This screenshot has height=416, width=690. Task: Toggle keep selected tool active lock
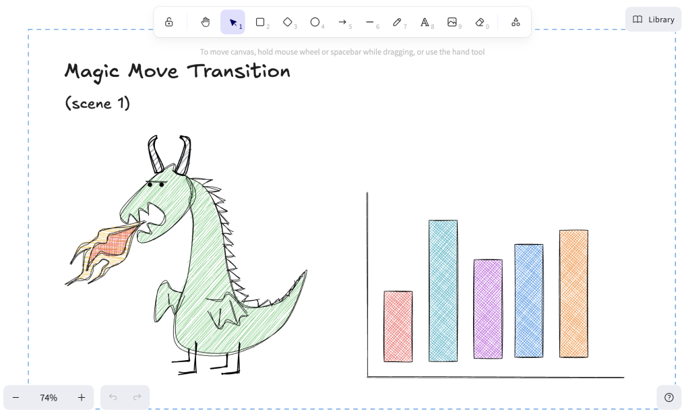coord(169,22)
